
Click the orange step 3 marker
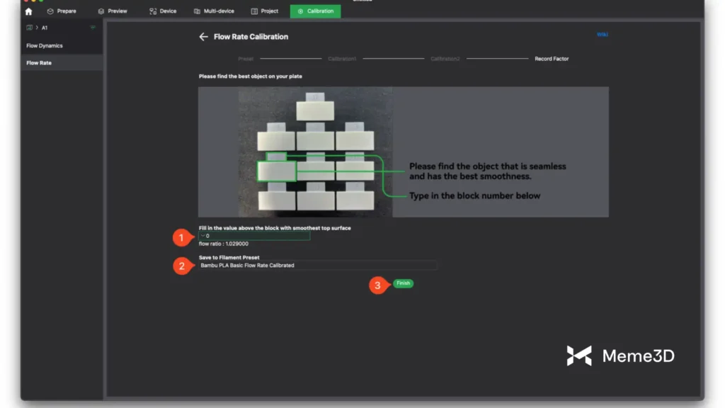point(377,285)
